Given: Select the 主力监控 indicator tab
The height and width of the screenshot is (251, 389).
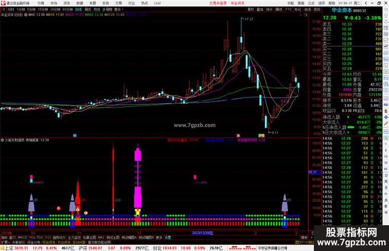Looking at the screenshot, I should point(74,238).
